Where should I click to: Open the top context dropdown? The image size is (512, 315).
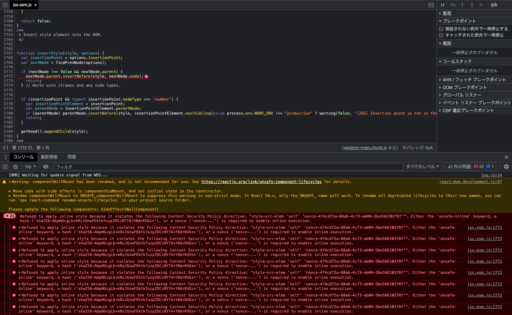pos(30,167)
